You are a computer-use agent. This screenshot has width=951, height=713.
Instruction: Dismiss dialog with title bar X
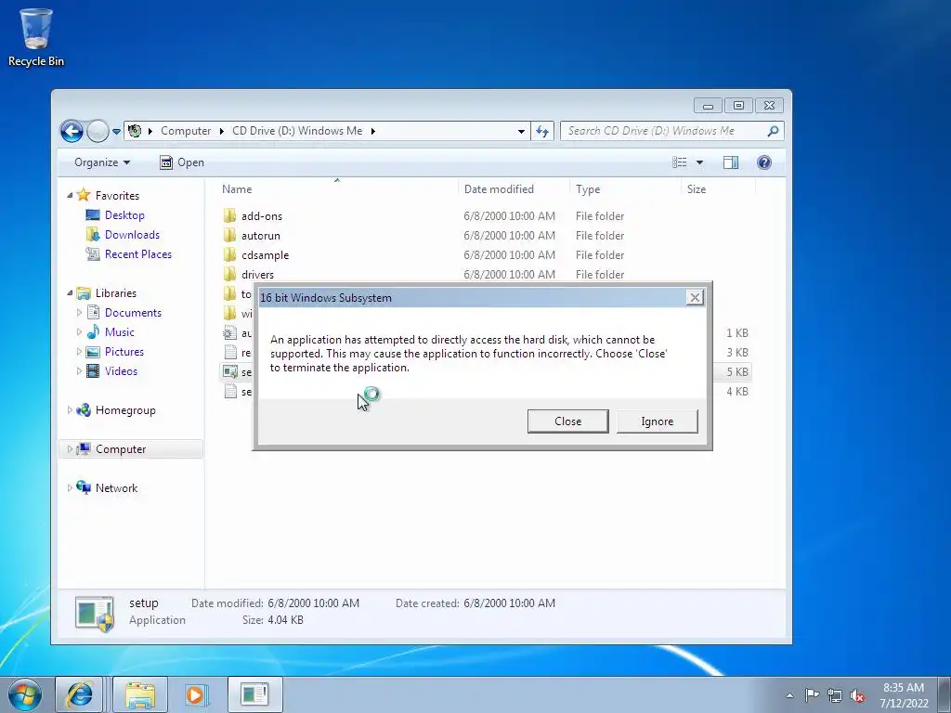click(x=695, y=298)
